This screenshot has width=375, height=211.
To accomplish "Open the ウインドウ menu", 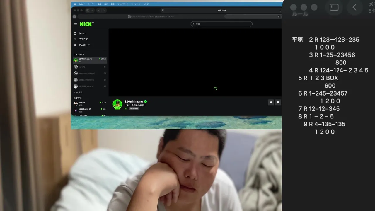I will pyautogui.click(x=136, y=4).
